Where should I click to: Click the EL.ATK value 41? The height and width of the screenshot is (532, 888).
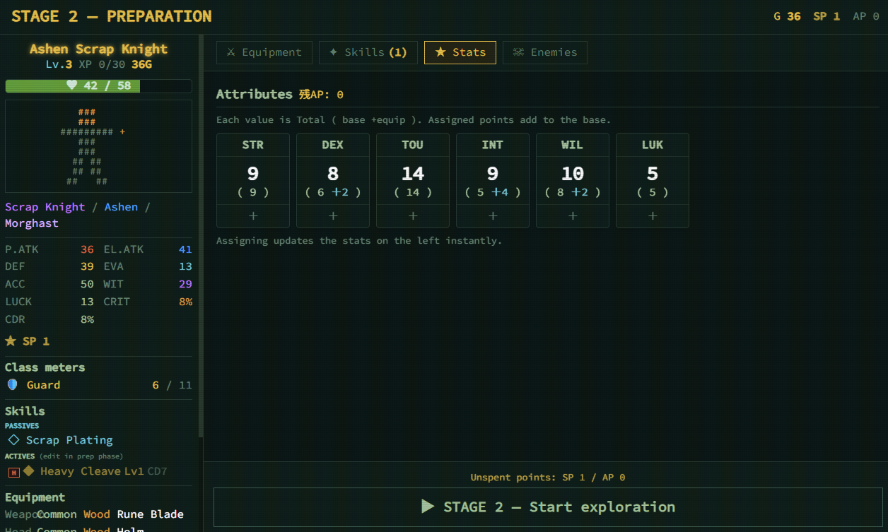coord(185,249)
